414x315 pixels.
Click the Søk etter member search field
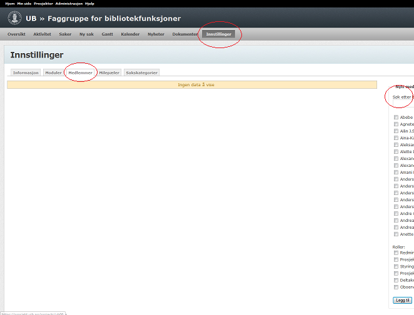click(x=406, y=98)
